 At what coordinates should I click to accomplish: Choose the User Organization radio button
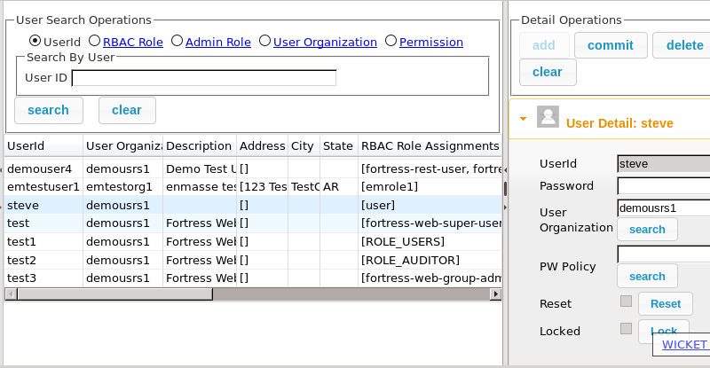264,41
